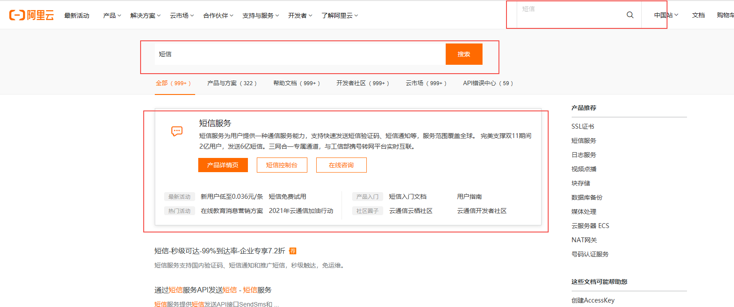
Task: Focus the main search field containing 短信
Action: coord(300,54)
